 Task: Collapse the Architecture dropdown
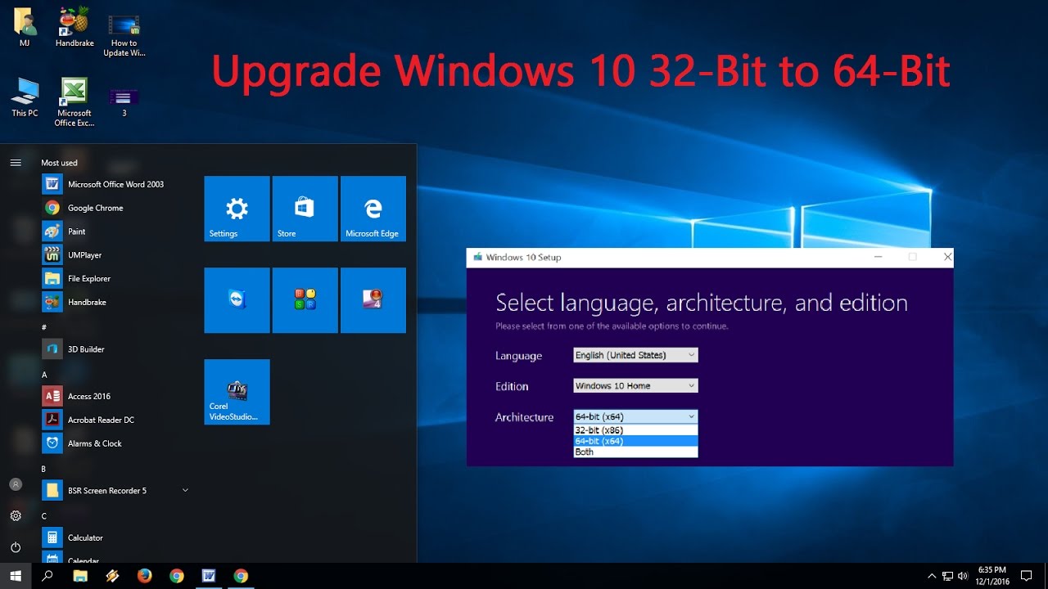click(635, 416)
